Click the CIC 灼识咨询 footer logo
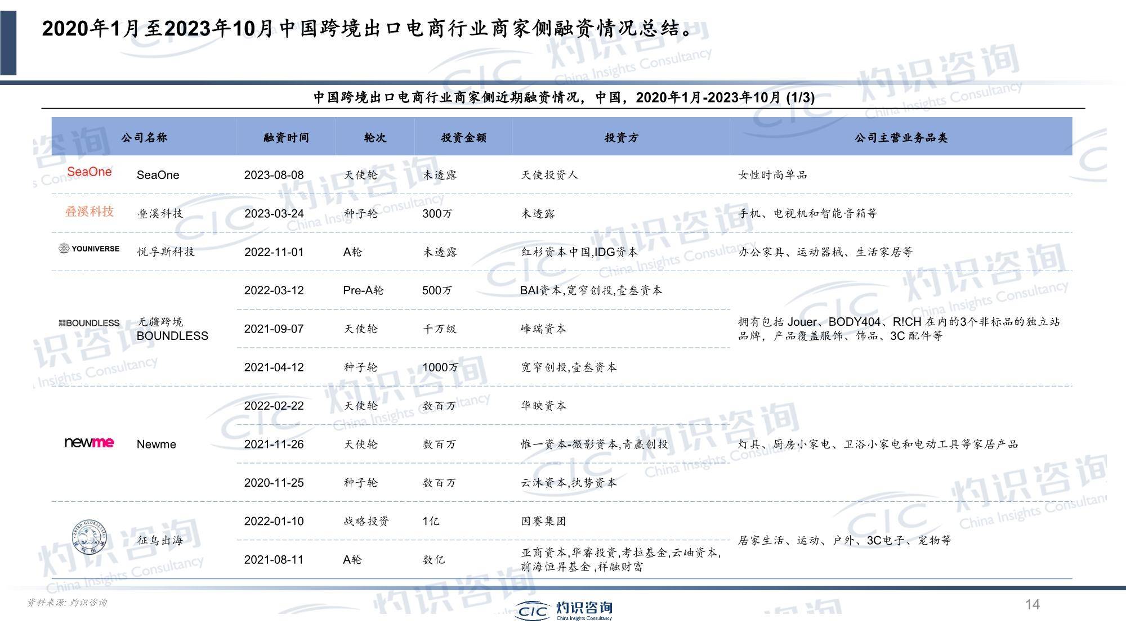This screenshot has width=1126, height=633. coord(564,610)
